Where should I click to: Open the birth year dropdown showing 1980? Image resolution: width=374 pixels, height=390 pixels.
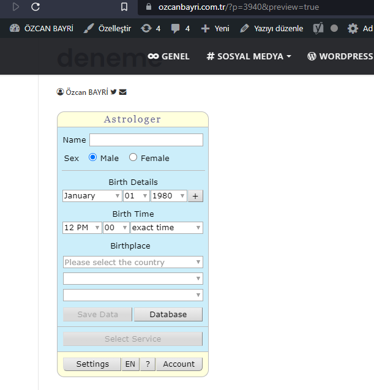click(169, 196)
